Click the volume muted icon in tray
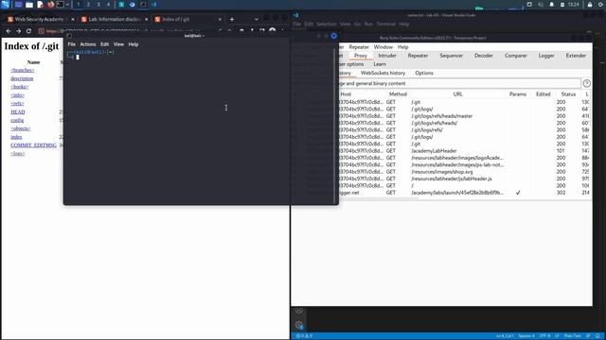606x340 pixels. tap(541, 5)
